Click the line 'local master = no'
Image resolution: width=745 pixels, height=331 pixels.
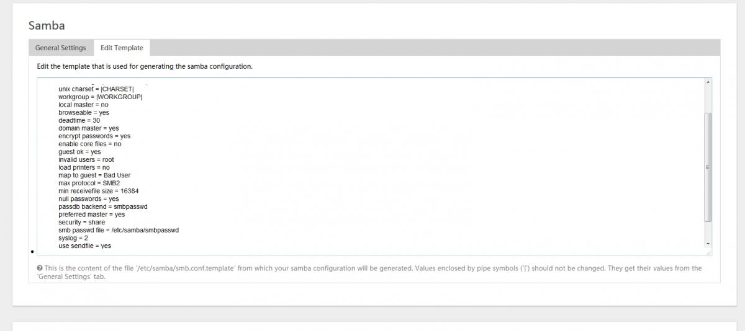click(x=83, y=105)
